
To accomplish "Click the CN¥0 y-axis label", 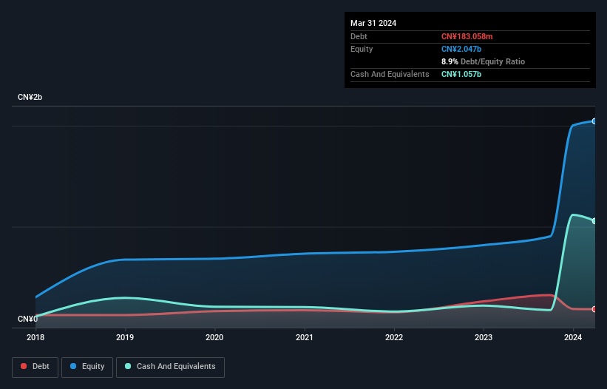I will click(27, 319).
